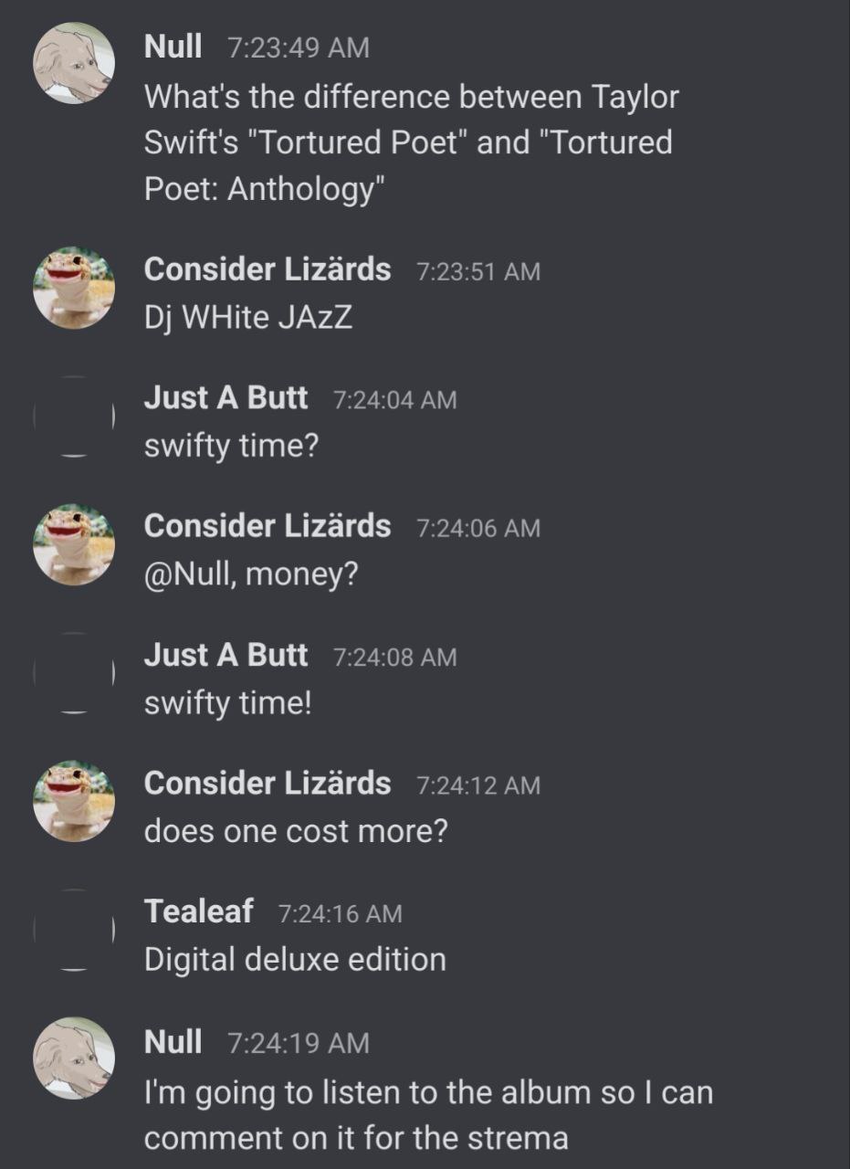The height and width of the screenshot is (1169, 850).
Task: Click the "Dj WHite JAzZ" message text
Action: tap(248, 318)
